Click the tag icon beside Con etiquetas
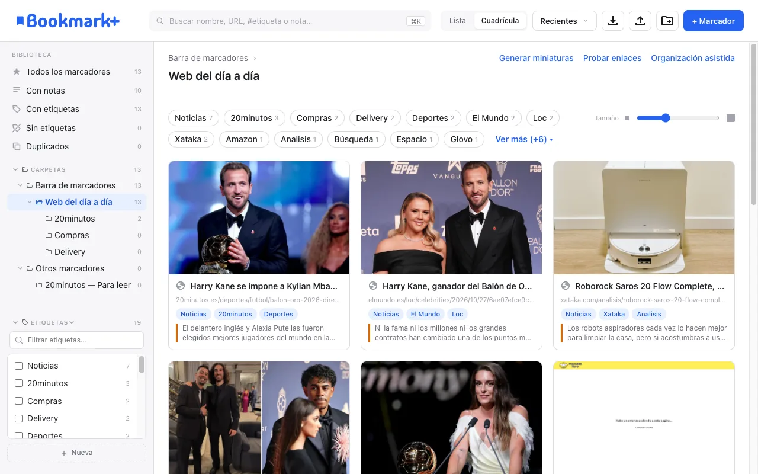 pyautogui.click(x=17, y=109)
